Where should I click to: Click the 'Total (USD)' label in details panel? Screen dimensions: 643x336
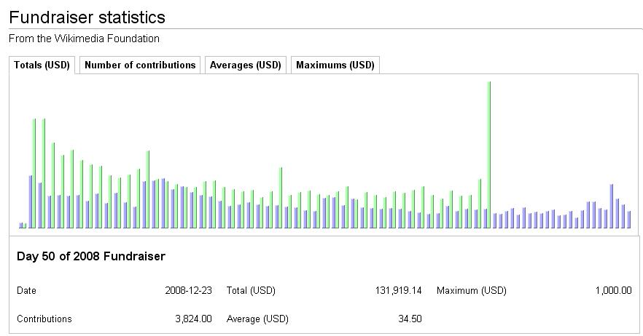coord(251,290)
